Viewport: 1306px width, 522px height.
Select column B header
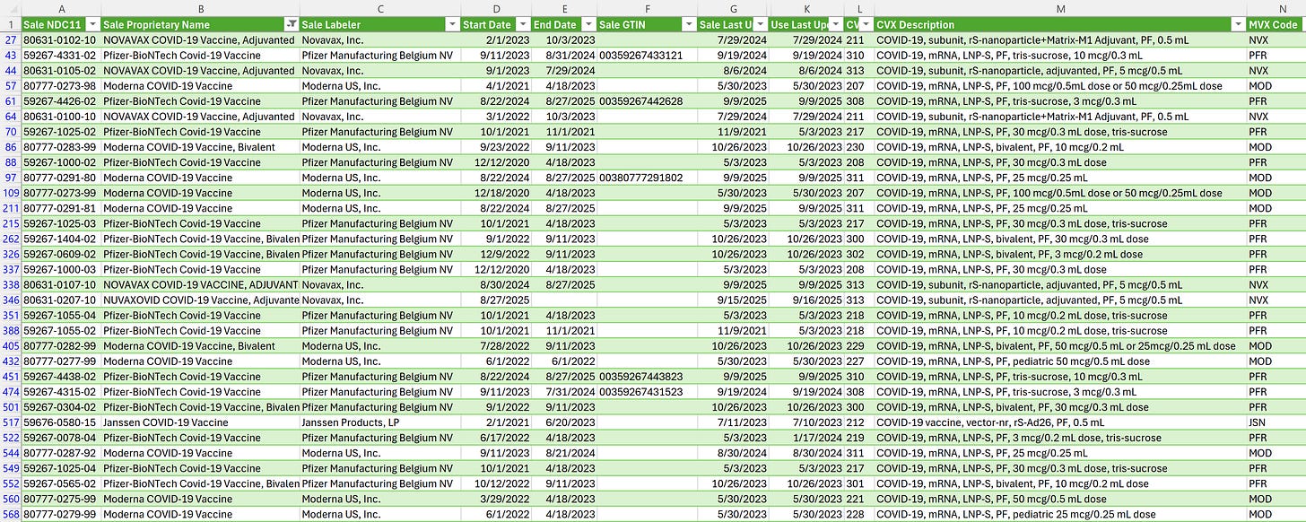[x=200, y=8]
